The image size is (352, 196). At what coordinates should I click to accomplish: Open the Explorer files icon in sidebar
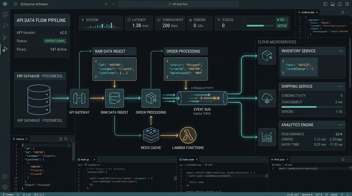(x=5, y=15)
